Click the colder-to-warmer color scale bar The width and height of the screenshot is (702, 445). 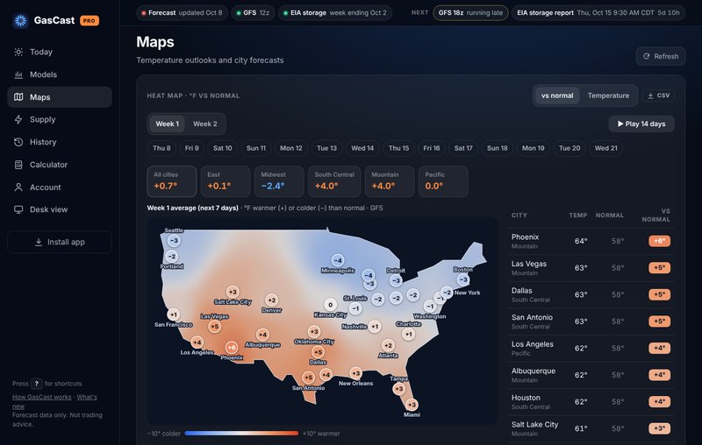pos(241,433)
